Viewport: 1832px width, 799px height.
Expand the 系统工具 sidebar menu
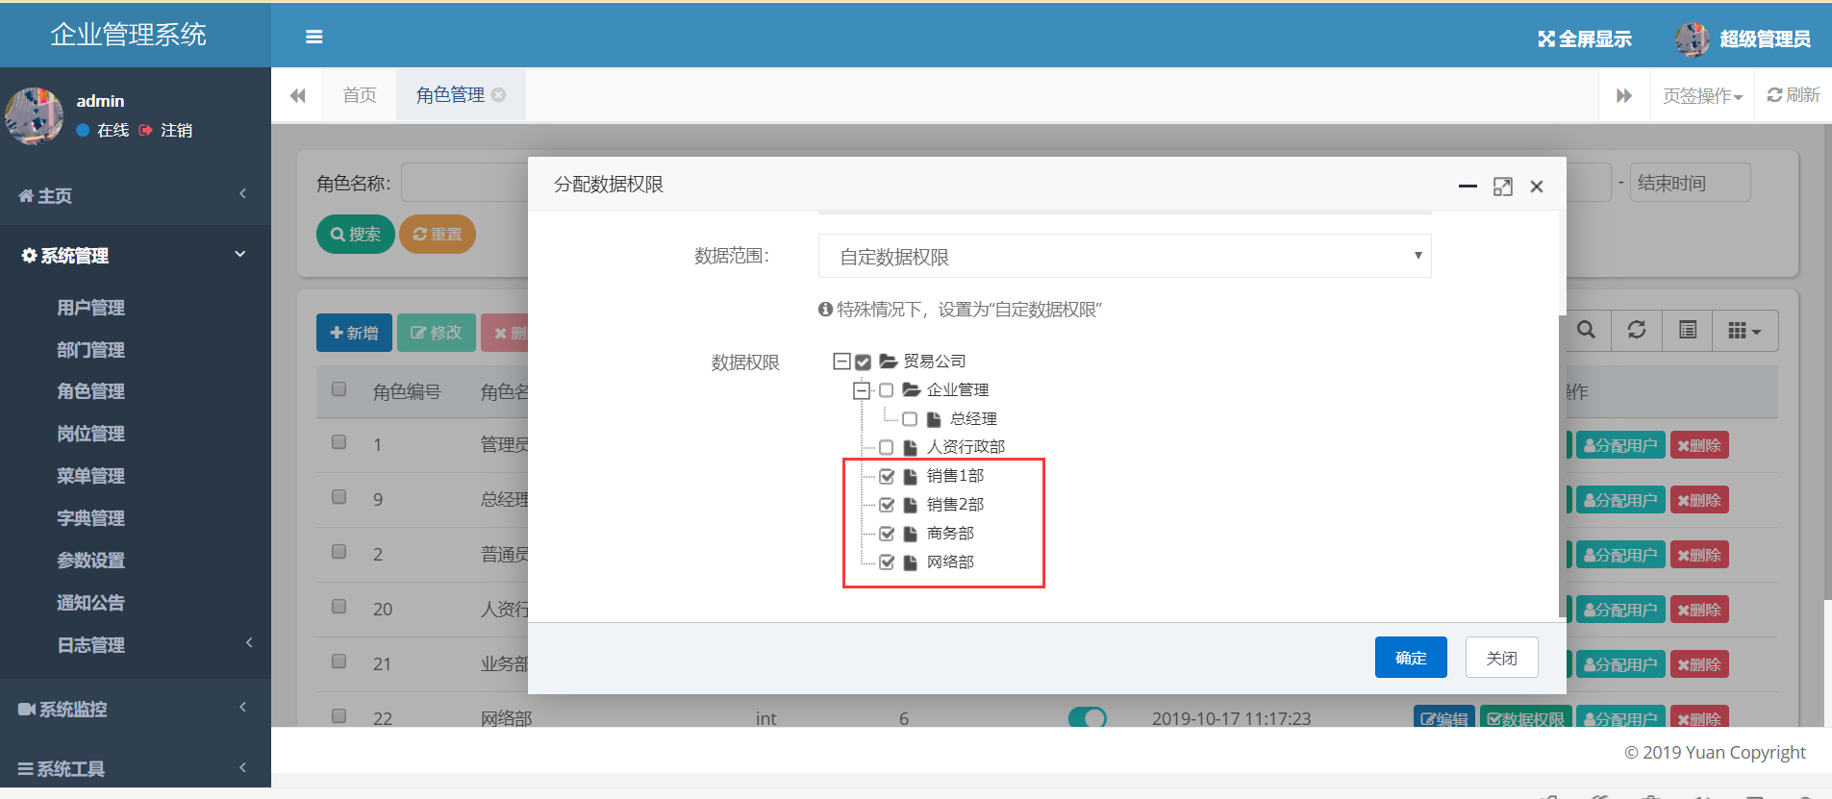pyautogui.click(x=135, y=768)
